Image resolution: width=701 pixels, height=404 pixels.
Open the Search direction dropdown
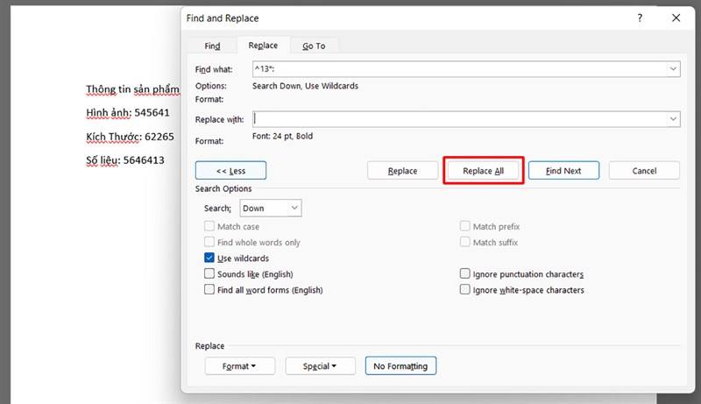pos(294,209)
